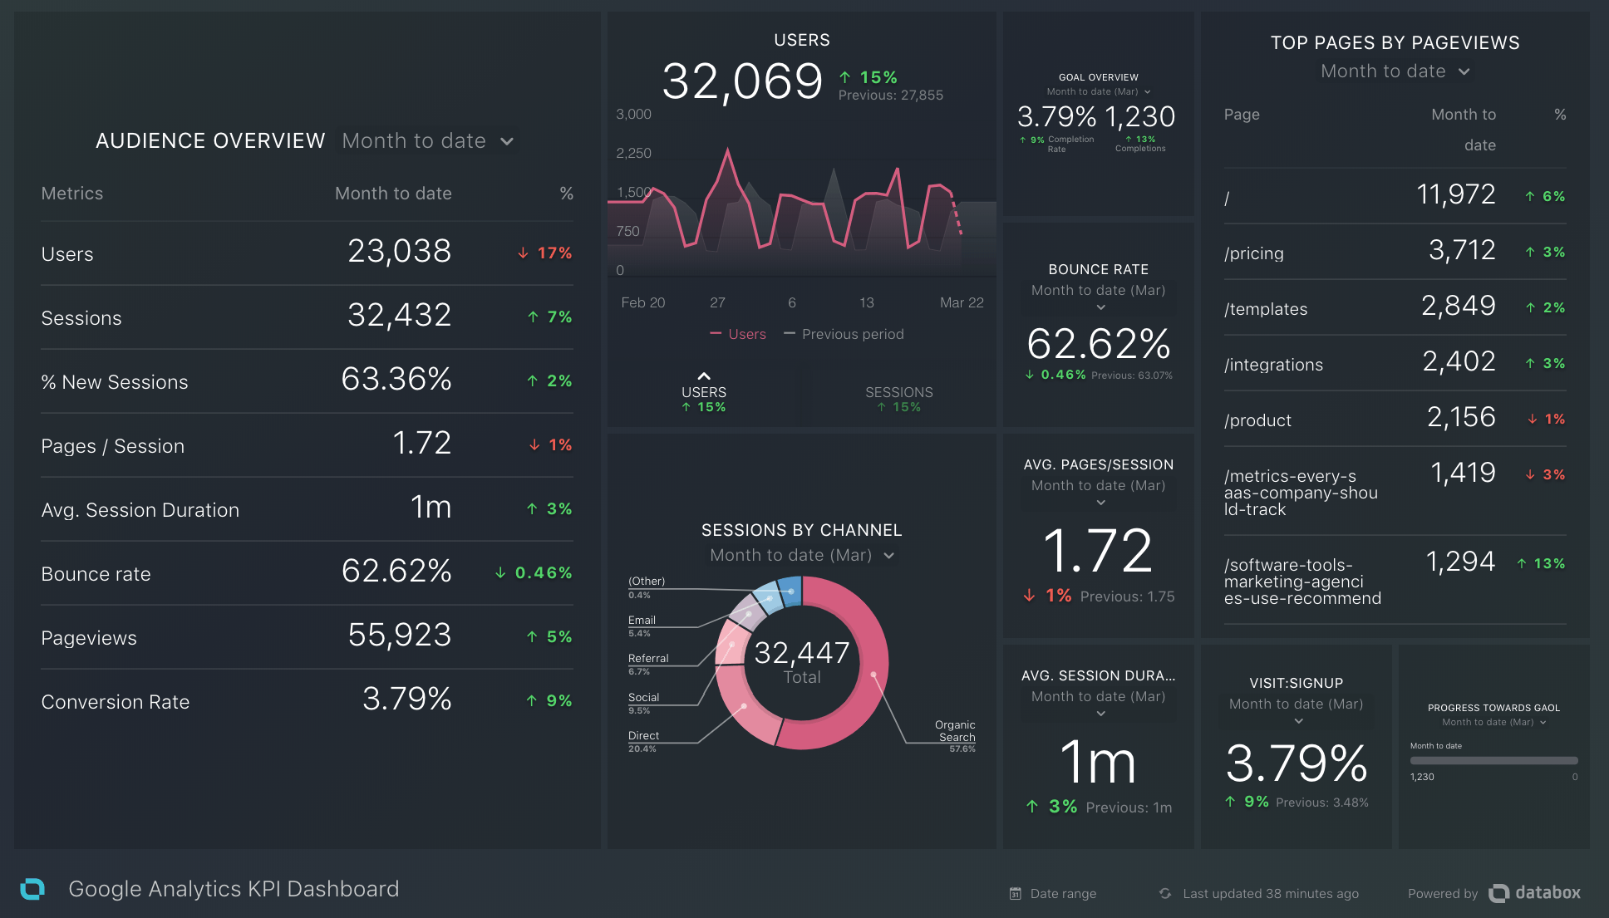Click the red down arrow next to Users 17%
This screenshot has width=1609, height=918.
pyautogui.click(x=523, y=253)
